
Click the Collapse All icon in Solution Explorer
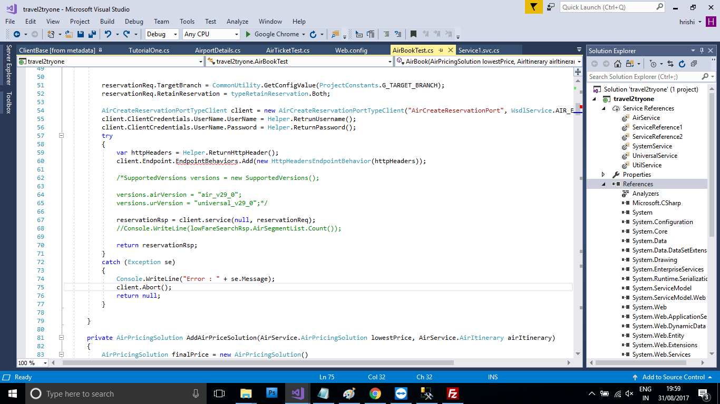pyautogui.click(x=694, y=63)
